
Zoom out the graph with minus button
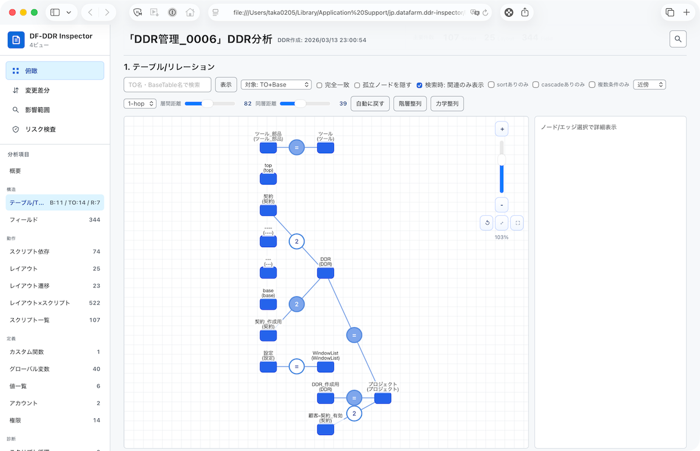(502, 204)
